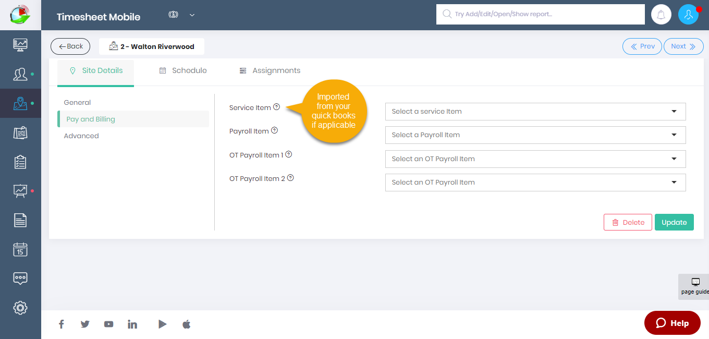Viewport: 709px width, 339px height.
Task: Open the reports chart icon in sidebar
Action: (20, 191)
